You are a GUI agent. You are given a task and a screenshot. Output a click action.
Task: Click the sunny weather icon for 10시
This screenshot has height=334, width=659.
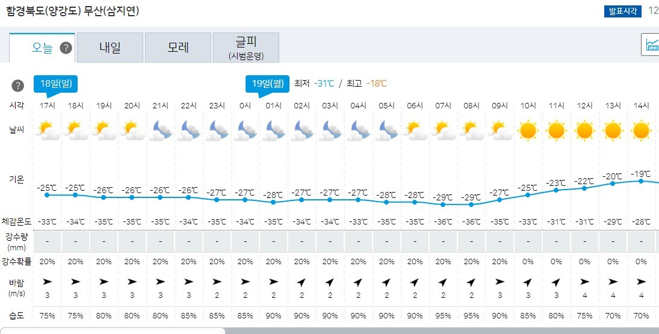click(528, 129)
